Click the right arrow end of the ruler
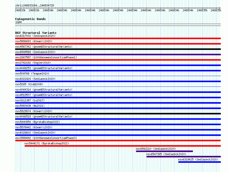228x172 pixels. click(x=220, y=8)
